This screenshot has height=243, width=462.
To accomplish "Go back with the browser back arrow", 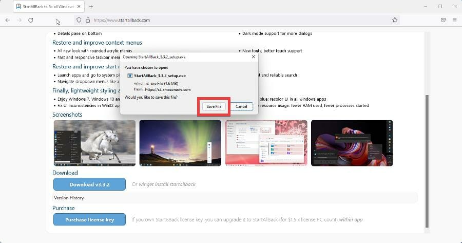I will [8, 20].
